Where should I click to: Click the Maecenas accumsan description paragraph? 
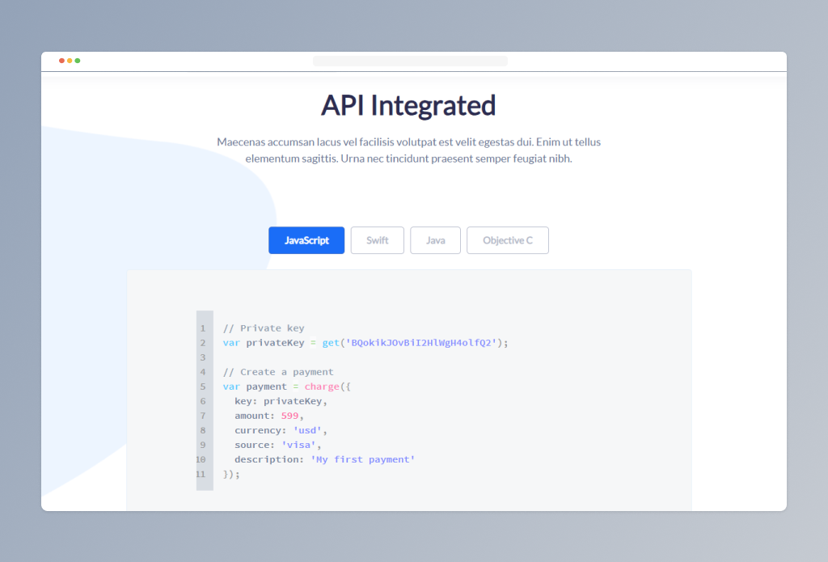pyautogui.click(x=408, y=150)
